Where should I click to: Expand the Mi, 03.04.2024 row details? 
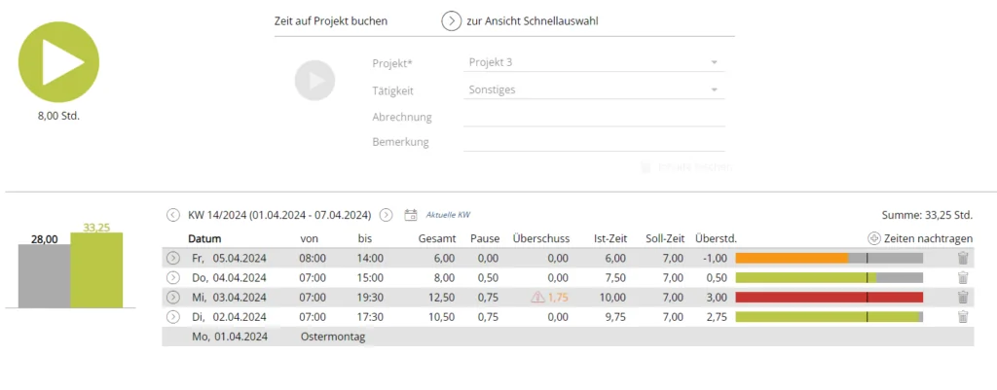tap(173, 297)
